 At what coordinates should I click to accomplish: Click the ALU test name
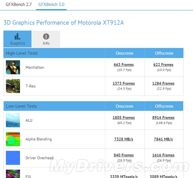(29, 120)
